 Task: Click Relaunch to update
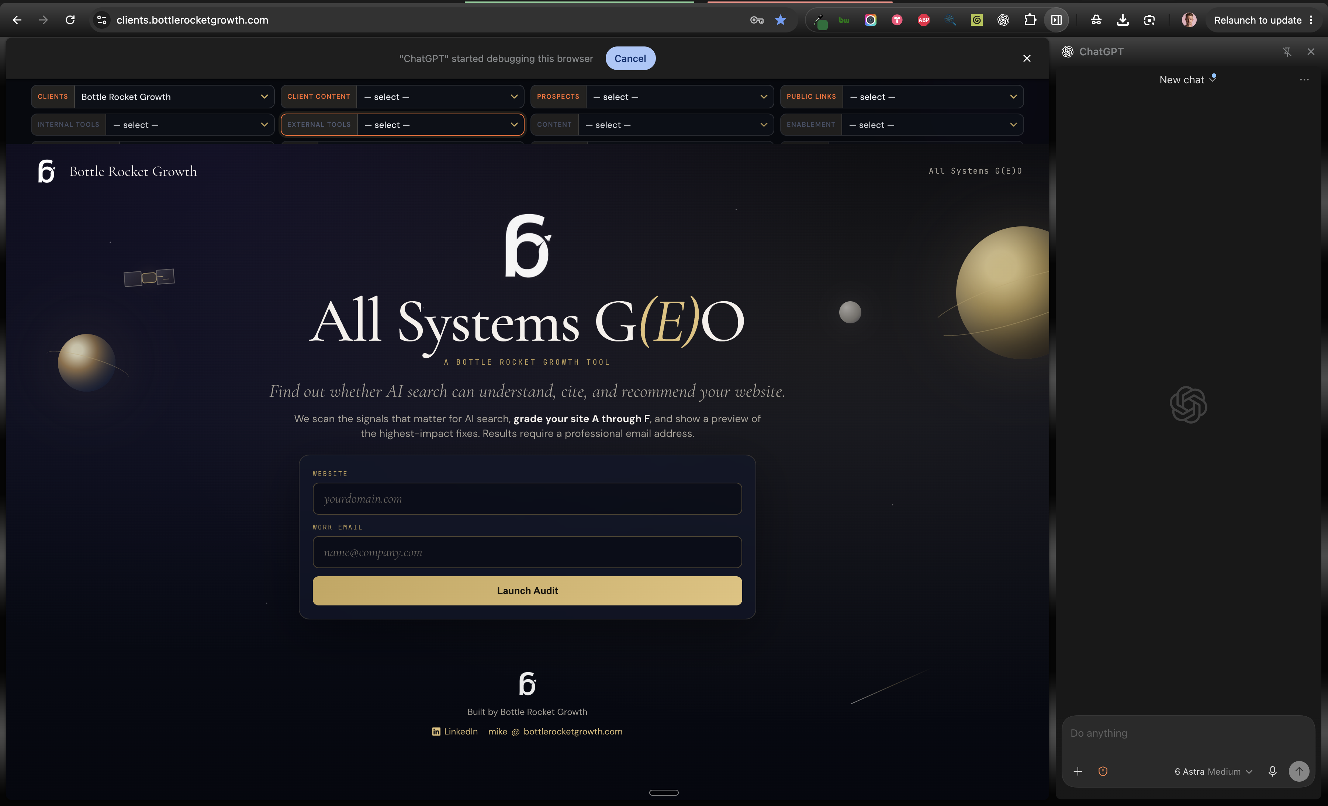(x=1258, y=20)
